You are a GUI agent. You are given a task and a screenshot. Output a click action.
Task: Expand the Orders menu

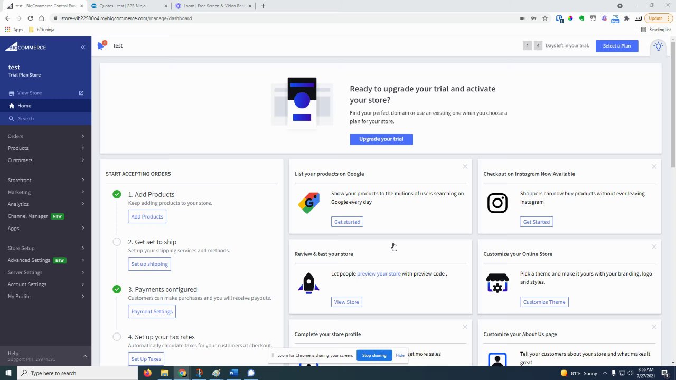(45, 136)
